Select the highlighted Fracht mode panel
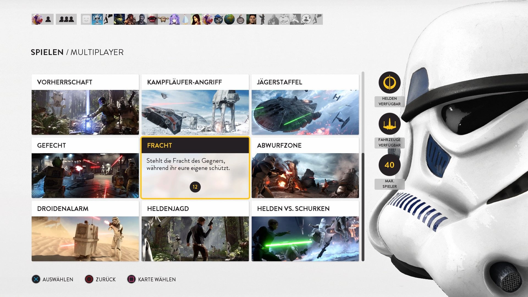 tap(195, 168)
